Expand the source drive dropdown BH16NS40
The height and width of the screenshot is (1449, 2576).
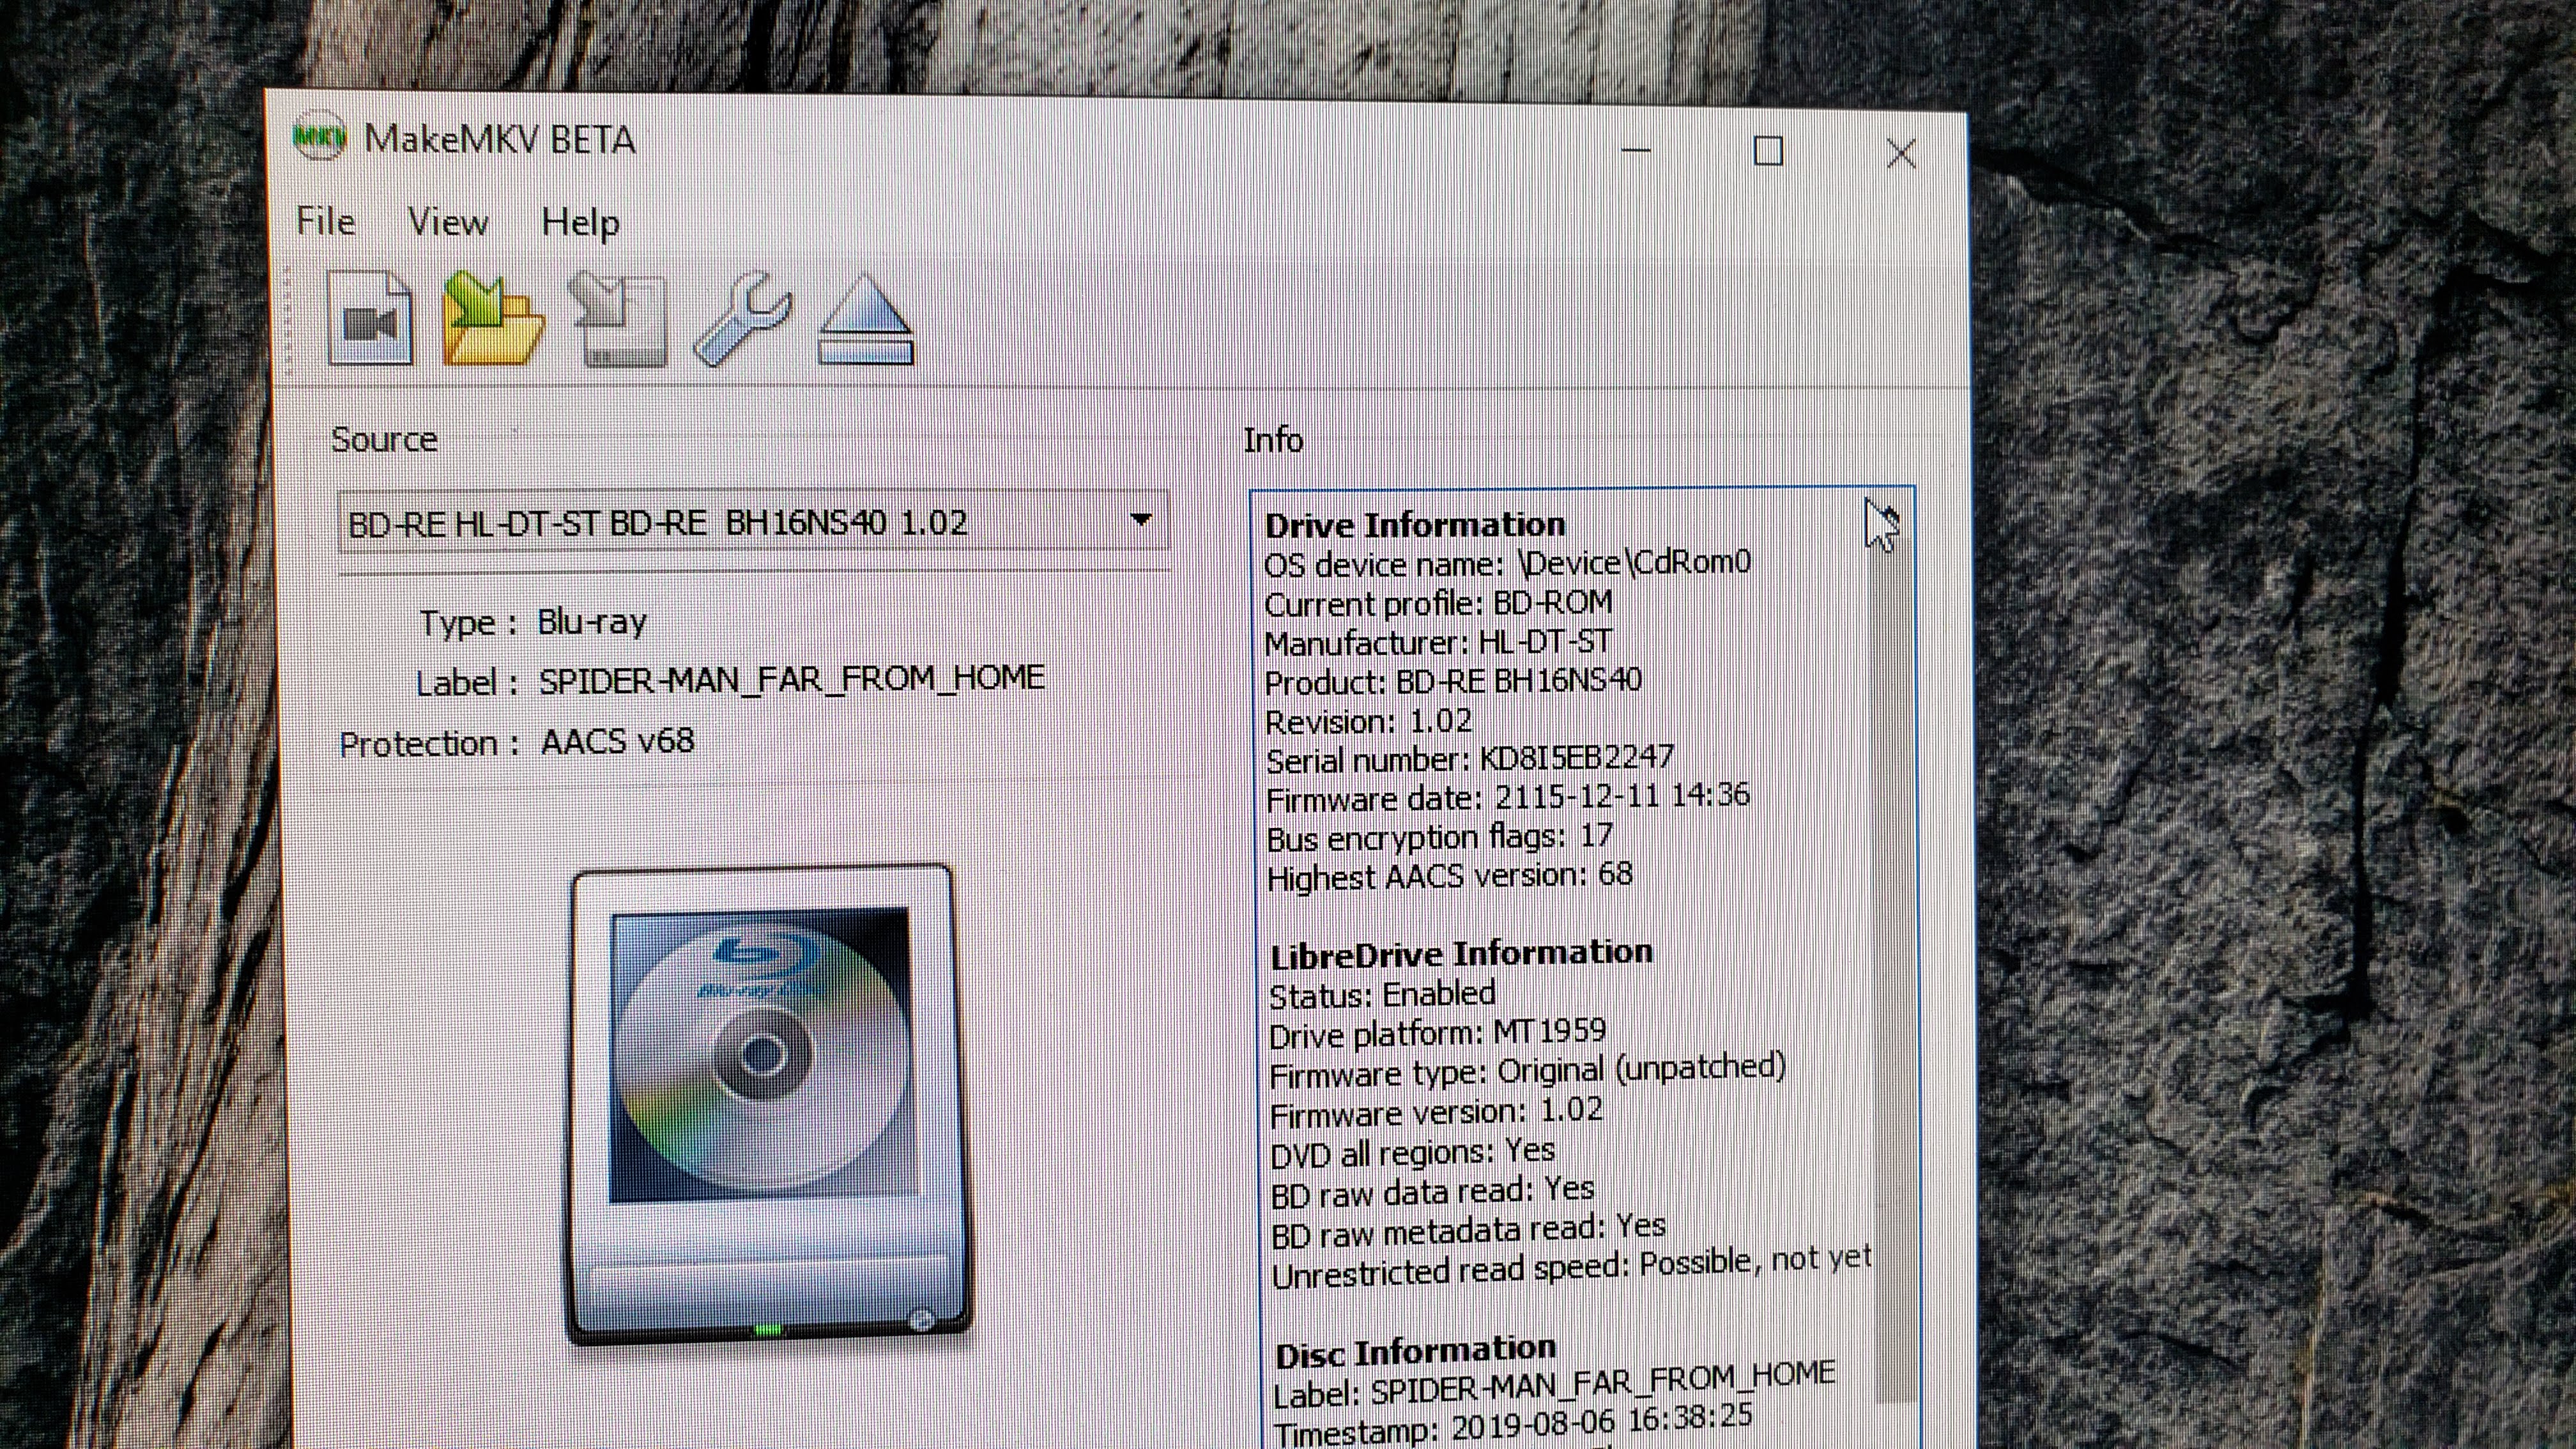[754, 522]
